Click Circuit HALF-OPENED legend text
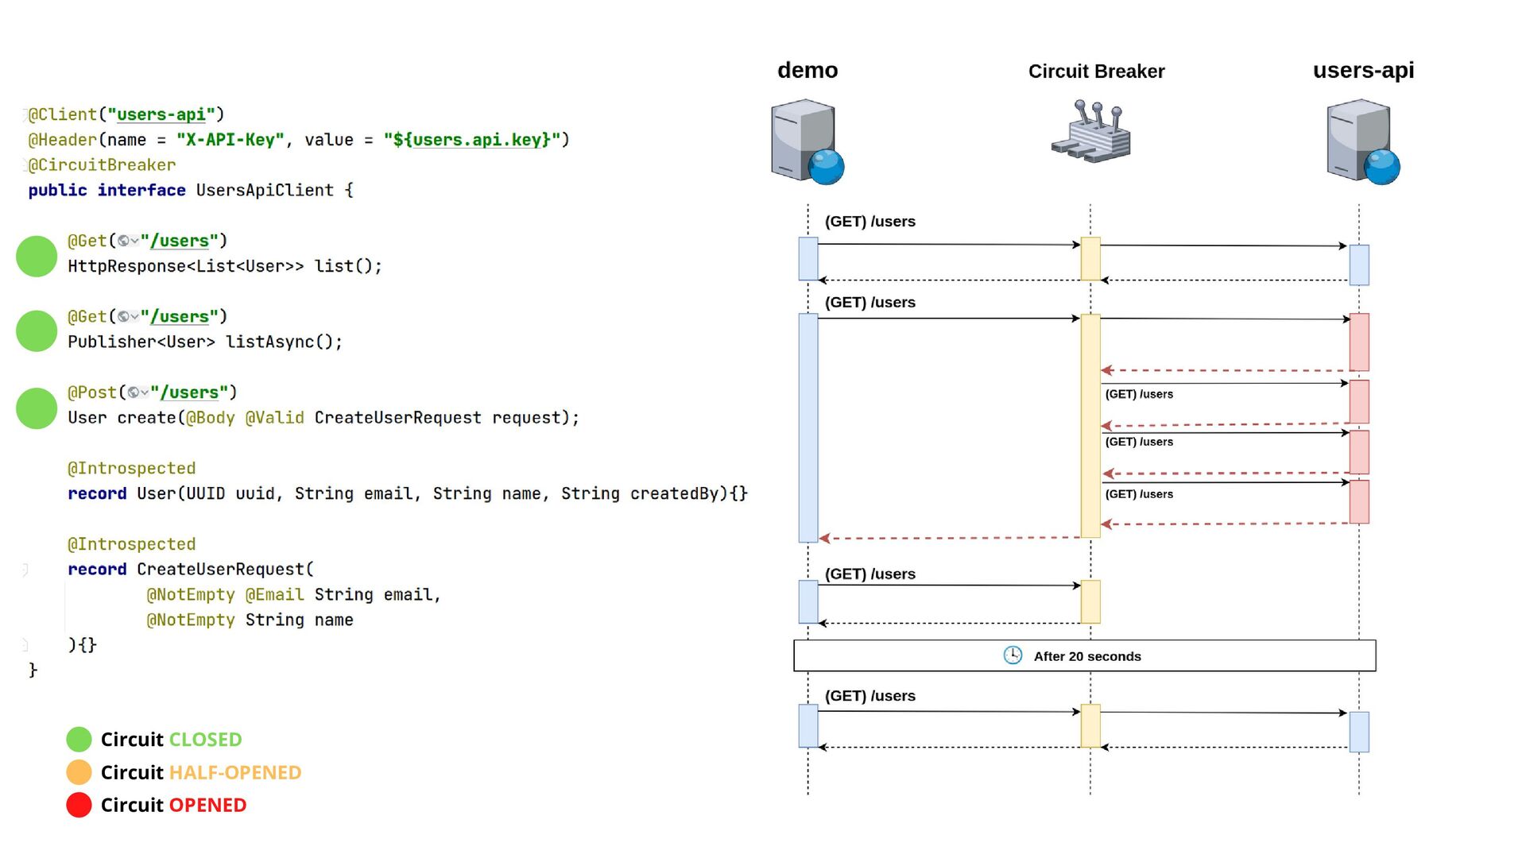 click(x=201, y=773)
